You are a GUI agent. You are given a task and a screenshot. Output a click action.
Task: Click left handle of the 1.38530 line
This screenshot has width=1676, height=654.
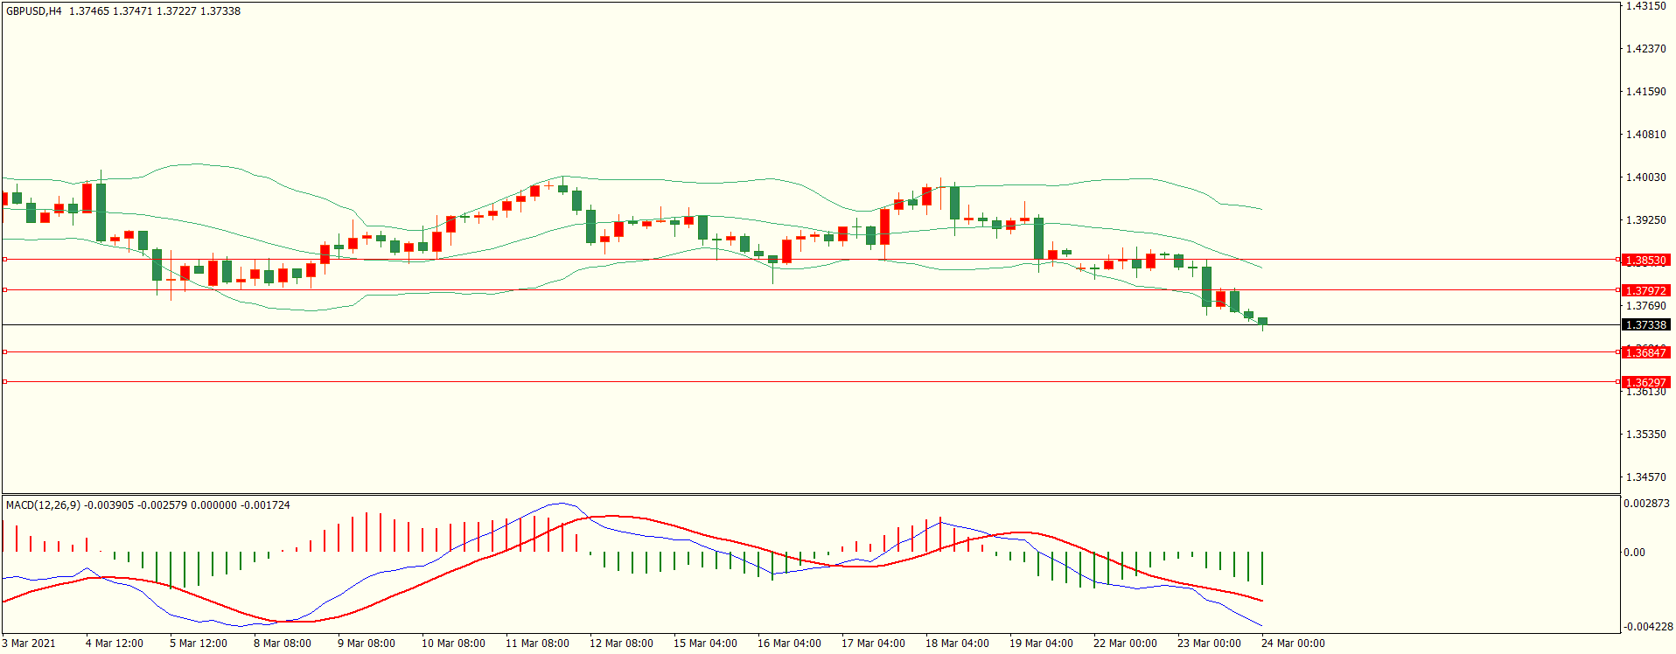click(4, 260)
